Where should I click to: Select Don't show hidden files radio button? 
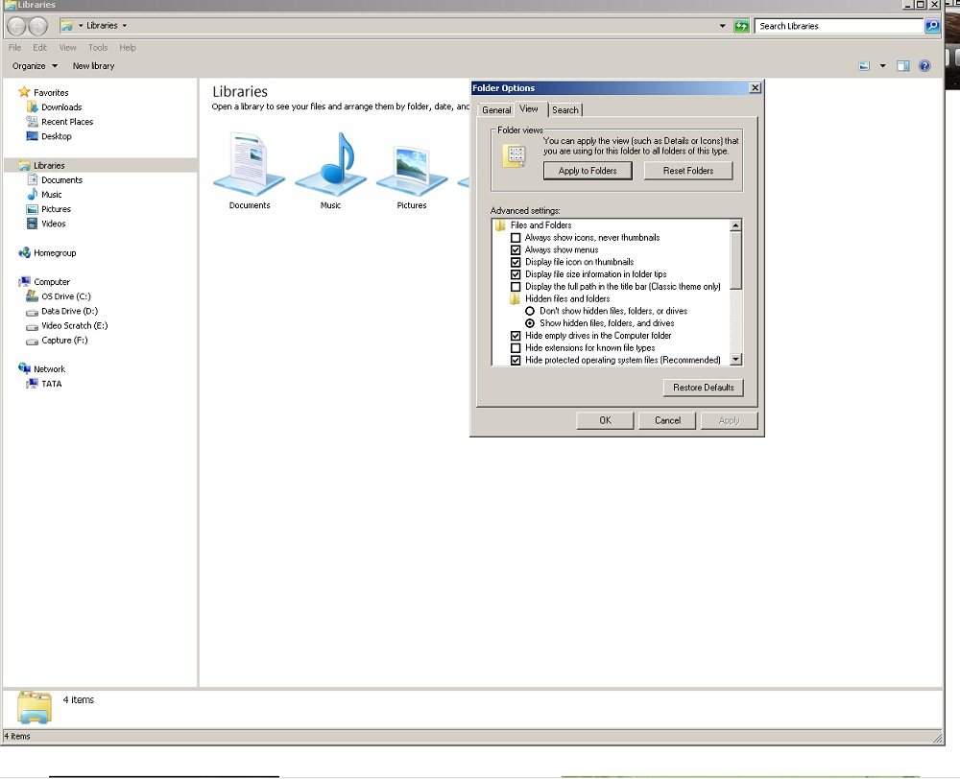tap(530, 312)
